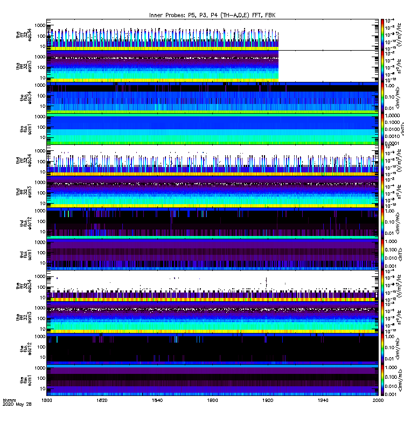Click the 'thd fbk scm1' panel label
The height and width of the screenshot is (431, 404).
coord(26,254)
